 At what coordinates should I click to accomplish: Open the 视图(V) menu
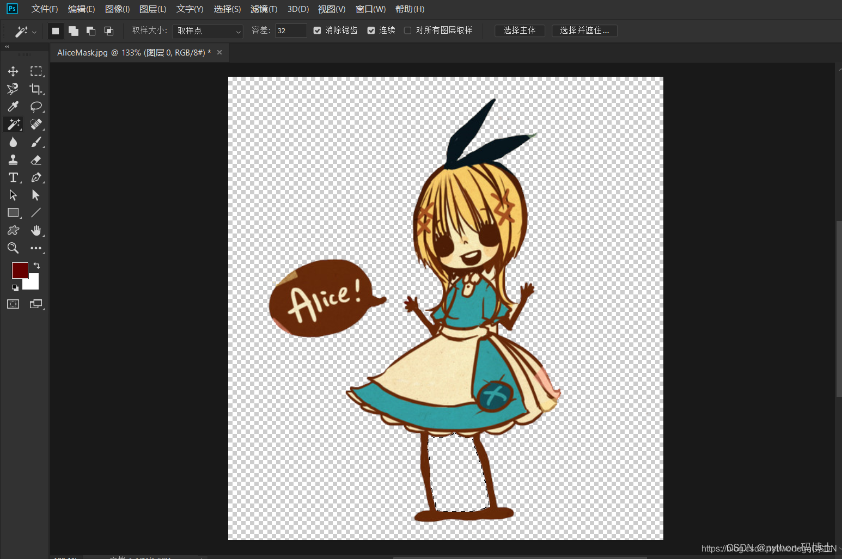[x=332, y=9]
